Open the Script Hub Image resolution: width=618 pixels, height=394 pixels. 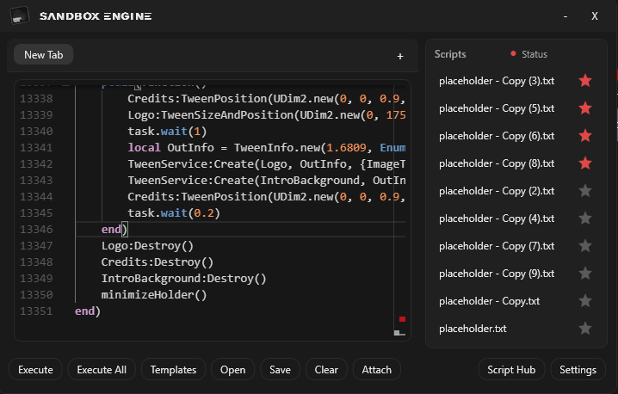click(x=511, y=370)
